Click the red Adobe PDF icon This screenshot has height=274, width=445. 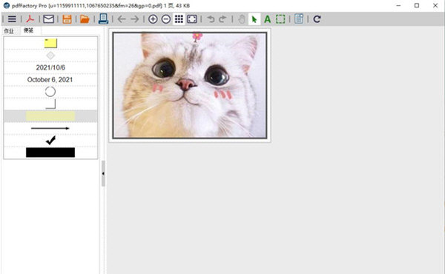30,19
